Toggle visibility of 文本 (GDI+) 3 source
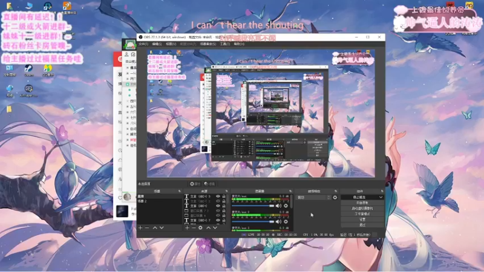Screen dimensions: 484x272 [218, 196]
